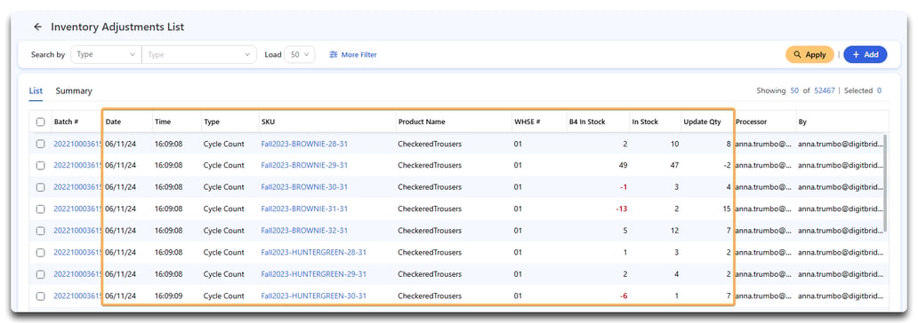Open batch number link in BROWNIE-28-31 row
This screenshot has width=918, height=323.
point(77,144)
